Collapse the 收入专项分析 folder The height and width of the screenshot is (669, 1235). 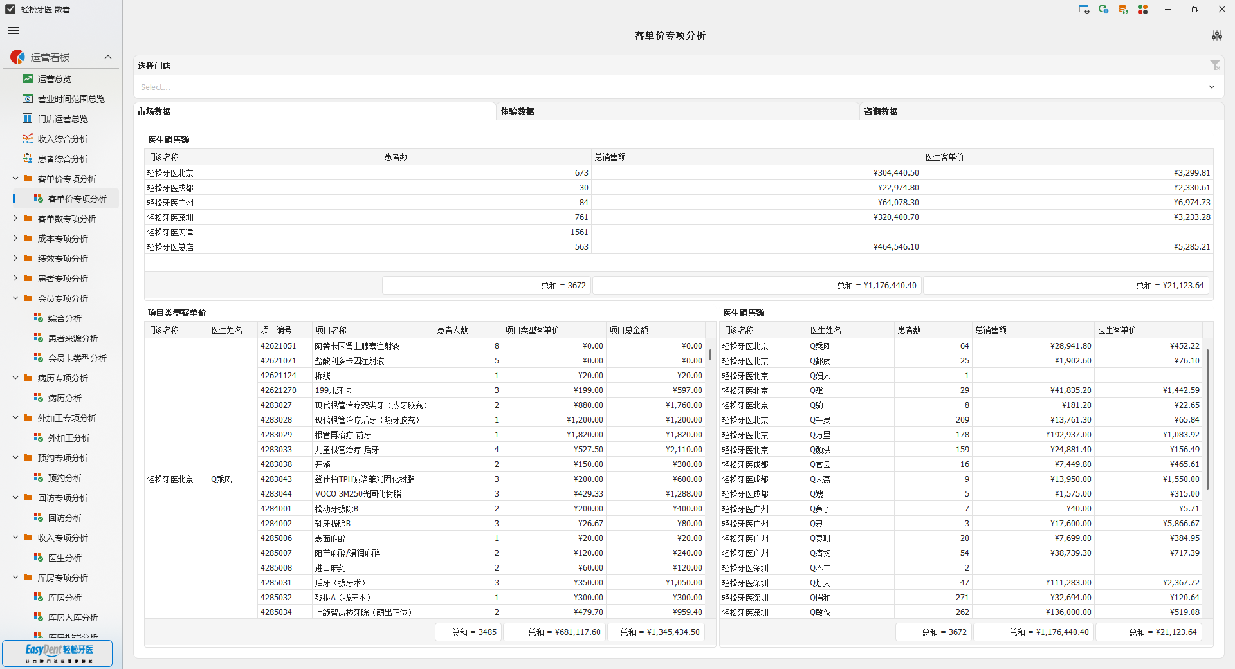[15, 537]
